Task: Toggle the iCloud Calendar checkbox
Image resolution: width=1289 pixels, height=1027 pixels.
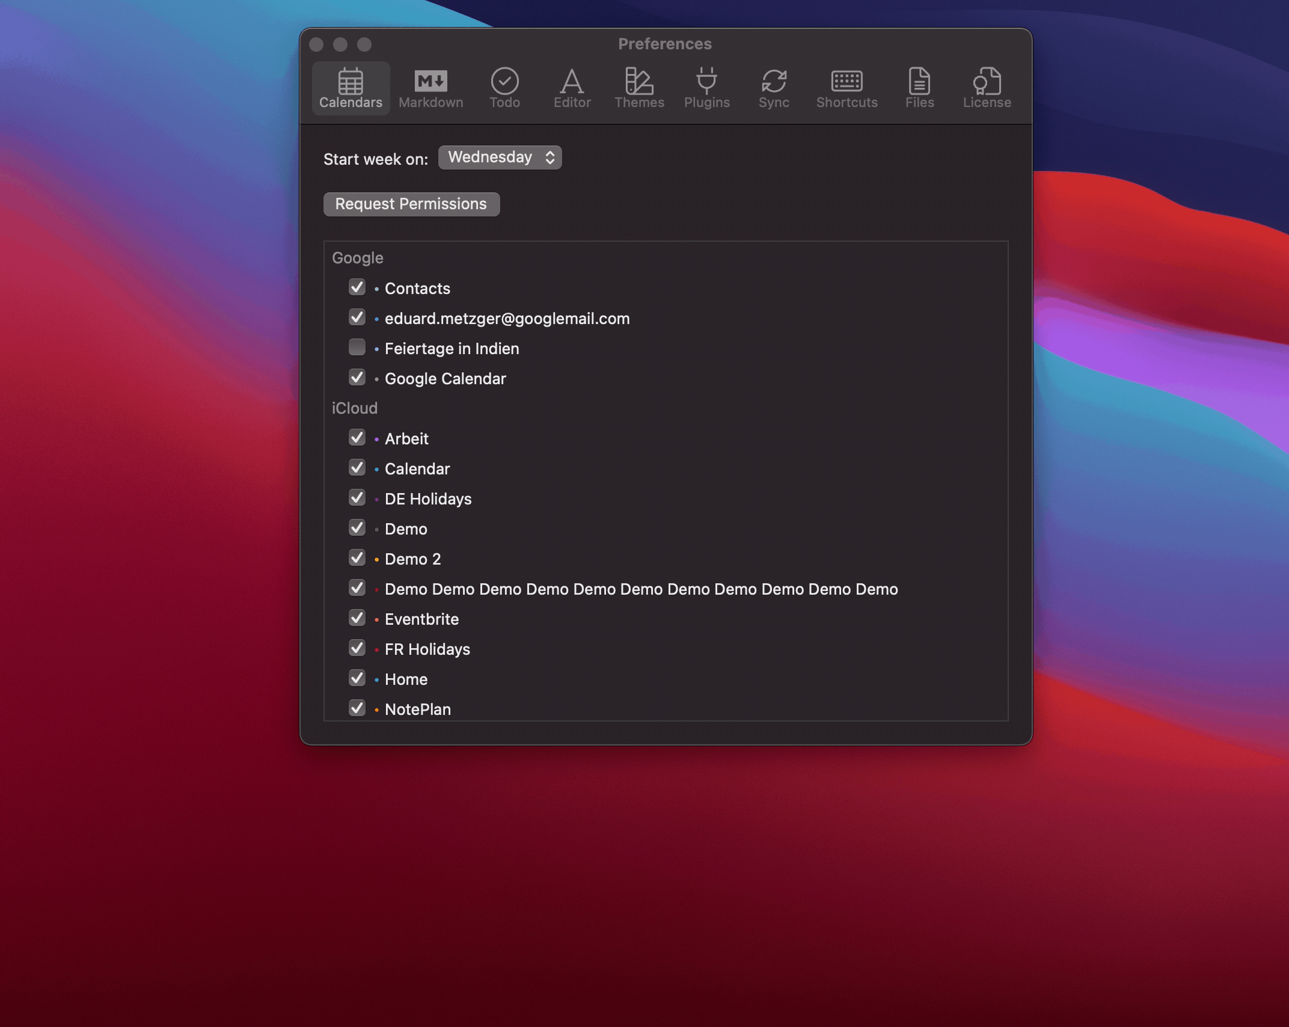Action: pos(357,468)
